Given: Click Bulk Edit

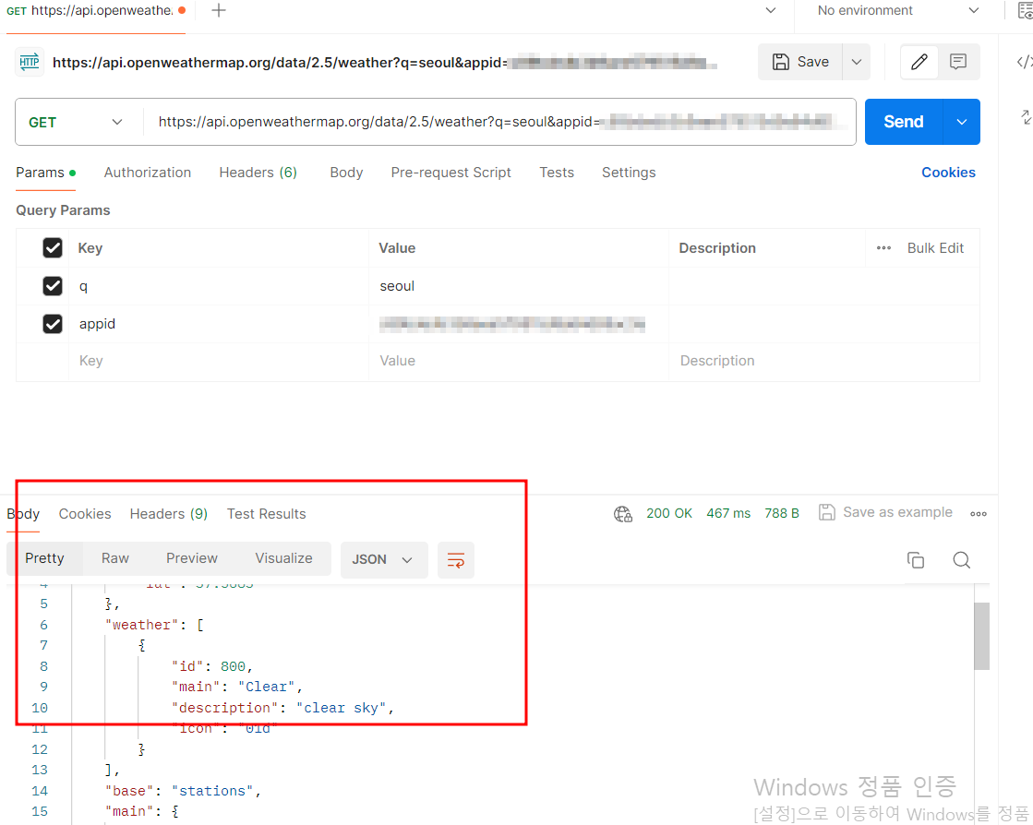Looking at the screenshot, I should [935, 248].
